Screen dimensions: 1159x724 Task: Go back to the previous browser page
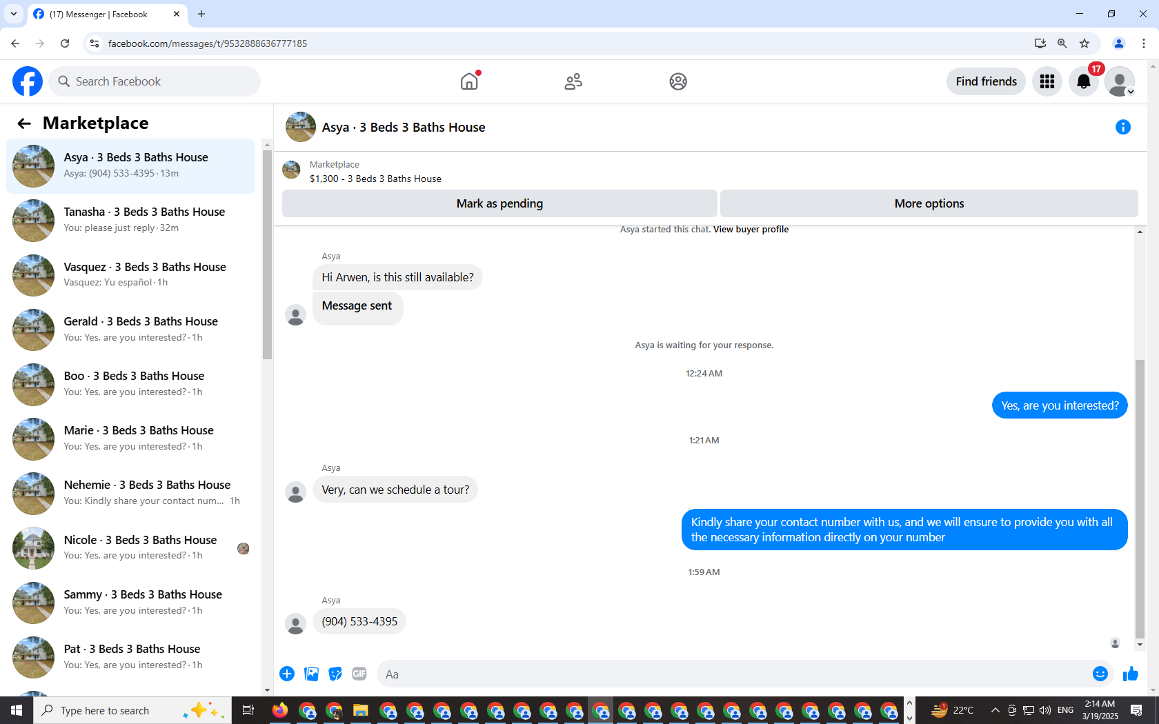(x=15, y=43)
